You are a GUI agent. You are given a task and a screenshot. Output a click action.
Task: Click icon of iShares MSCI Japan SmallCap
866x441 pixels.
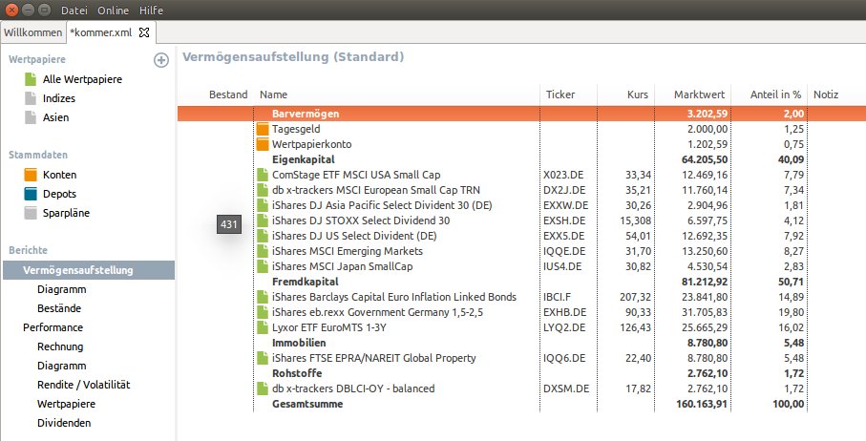tap(263, 266)
